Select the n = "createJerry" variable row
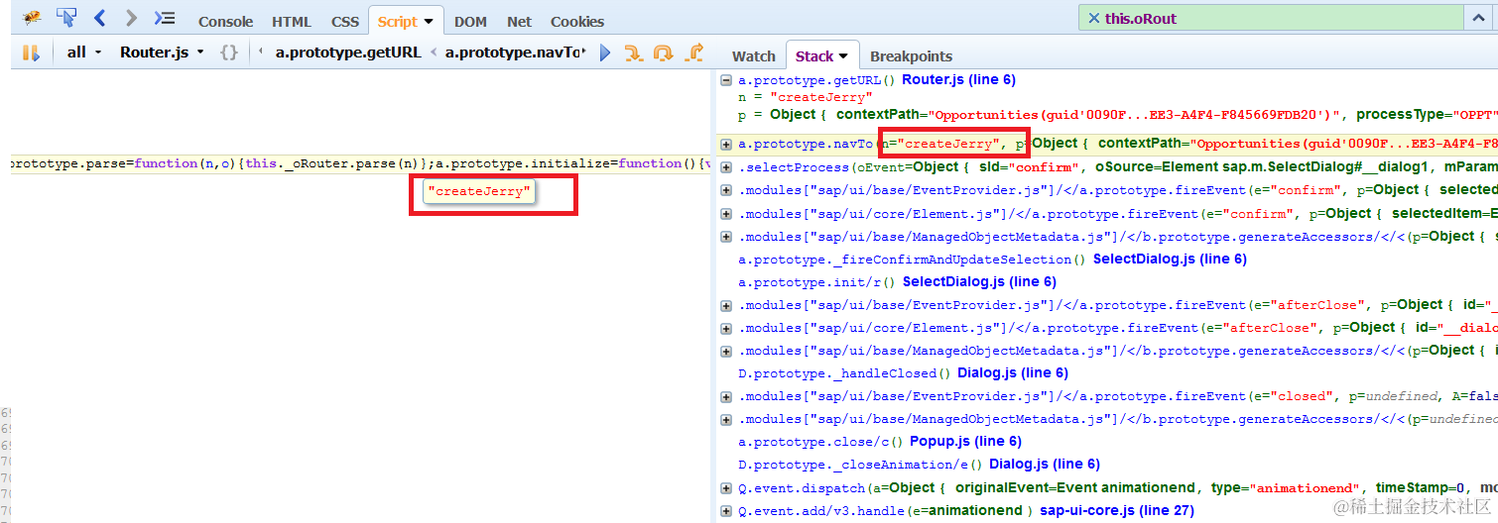This screenshot has width=1498, height=523. (x=806, y=97)
